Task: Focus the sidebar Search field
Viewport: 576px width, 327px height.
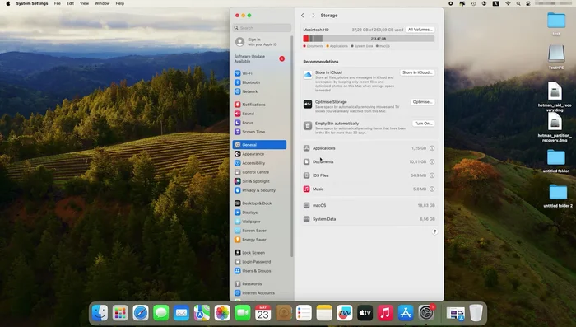Action: [x=262, y=28]
